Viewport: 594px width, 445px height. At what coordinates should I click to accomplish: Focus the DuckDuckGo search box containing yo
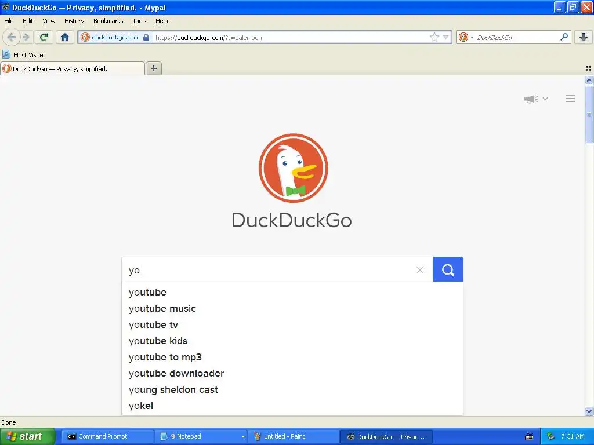pos(277,270)
